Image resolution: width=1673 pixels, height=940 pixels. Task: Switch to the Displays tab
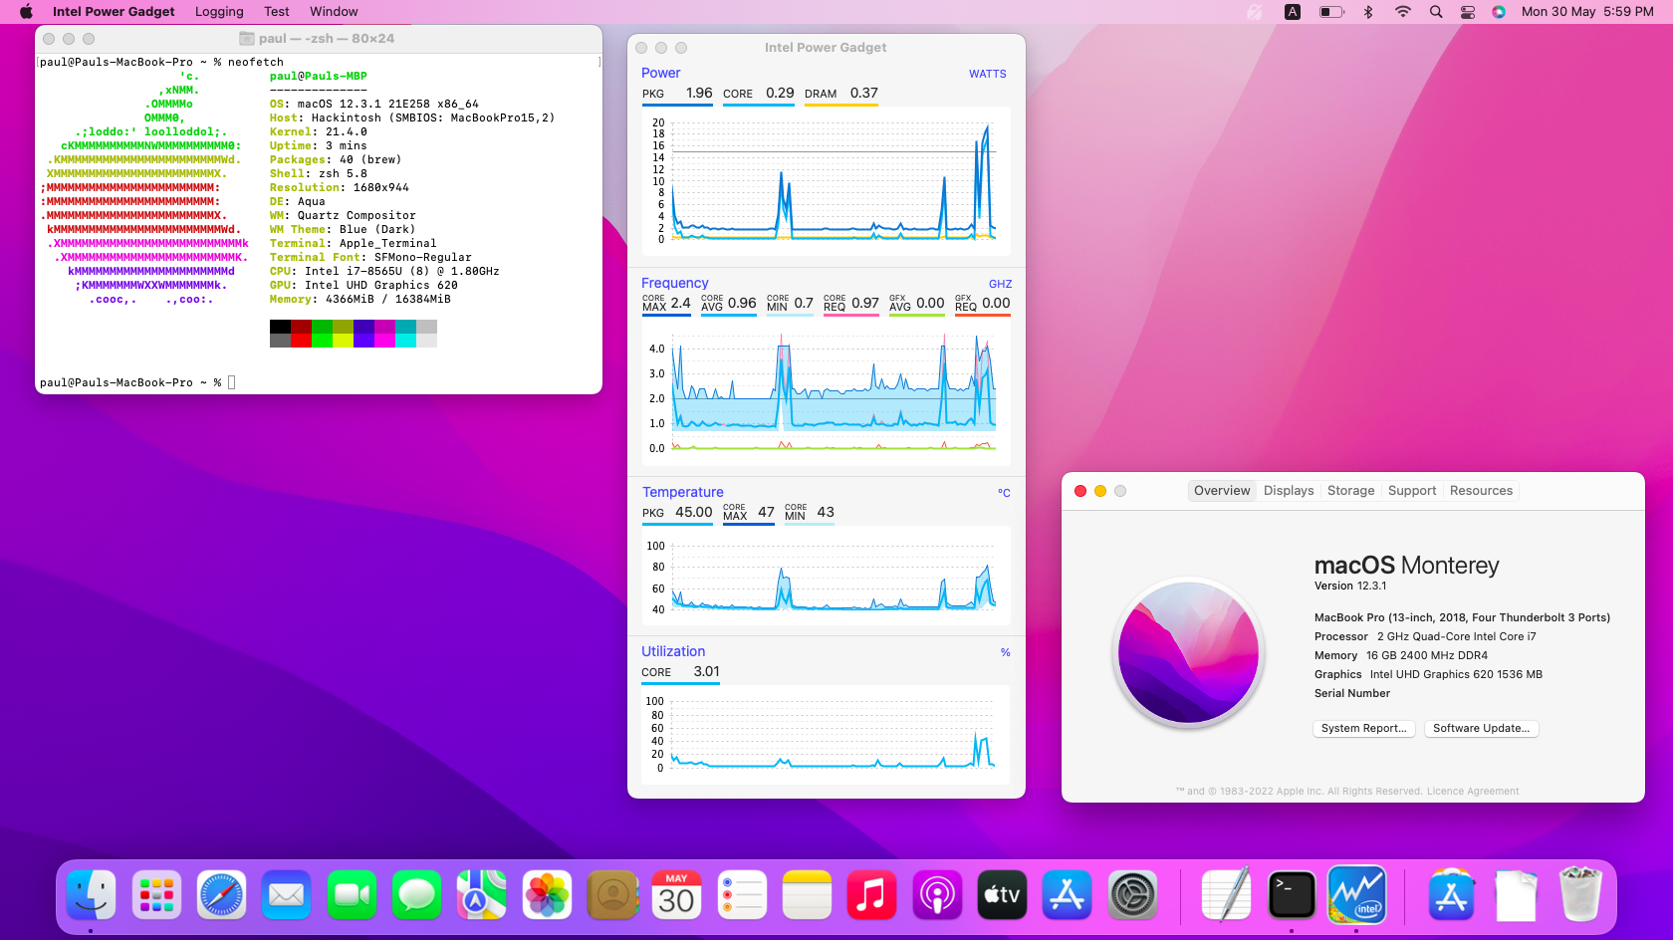coord(1289,491)
